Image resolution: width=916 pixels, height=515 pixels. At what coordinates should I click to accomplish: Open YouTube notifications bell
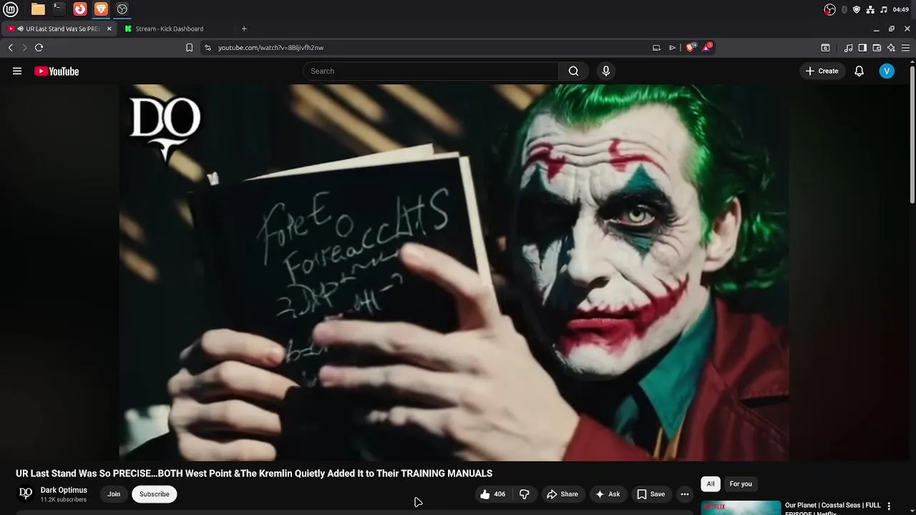[x=859, y=71]
